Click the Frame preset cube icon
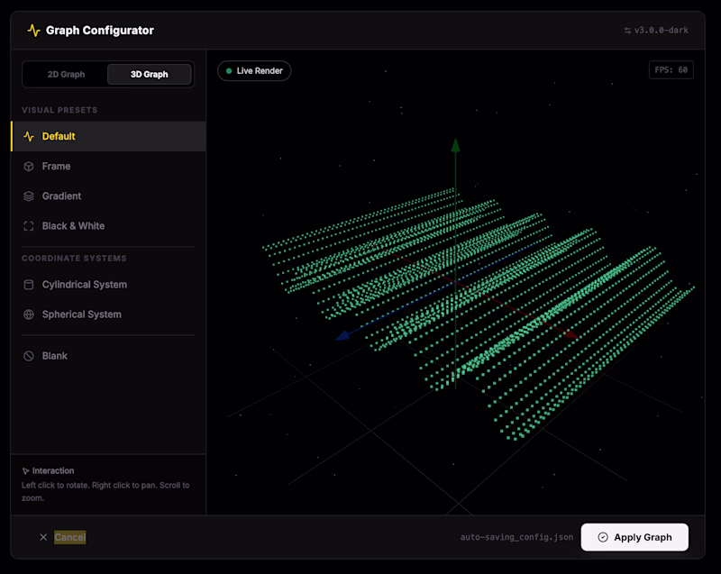 29,167
